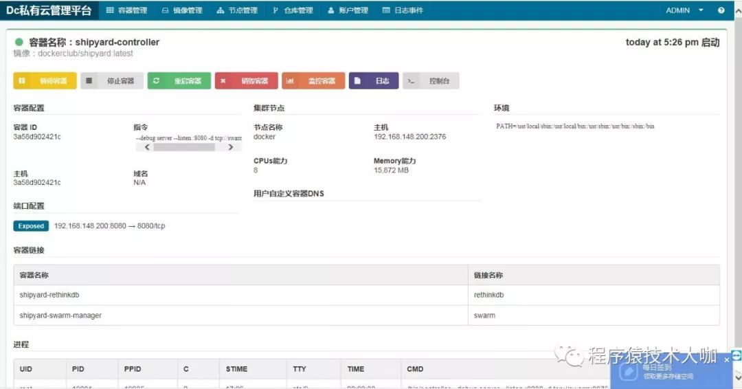Click the --debug server command text
This screenshot has height=389, width=742.
[189, 138]
